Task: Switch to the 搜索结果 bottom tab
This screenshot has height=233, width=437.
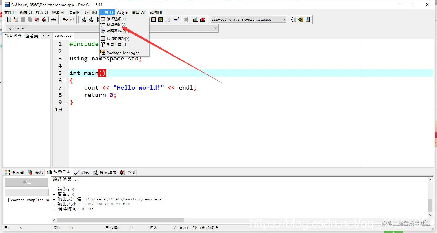Action: tap(105, 172)
